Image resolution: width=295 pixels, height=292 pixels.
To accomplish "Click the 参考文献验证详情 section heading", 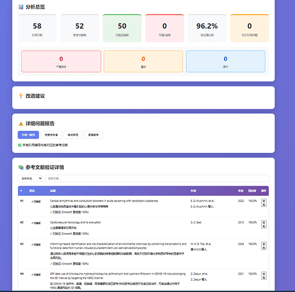I will click(x=45, y=167).
